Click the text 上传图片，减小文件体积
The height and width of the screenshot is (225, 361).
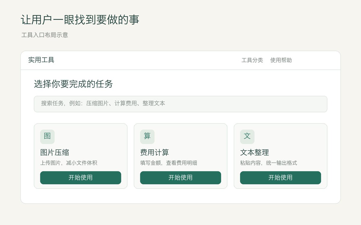tap(69, 163)
